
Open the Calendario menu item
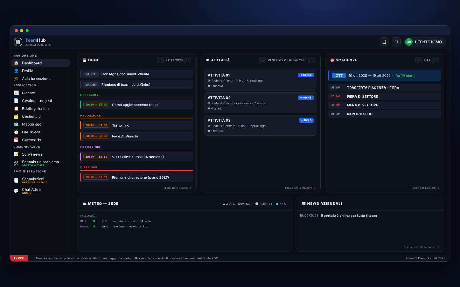[x=40, y=140]
